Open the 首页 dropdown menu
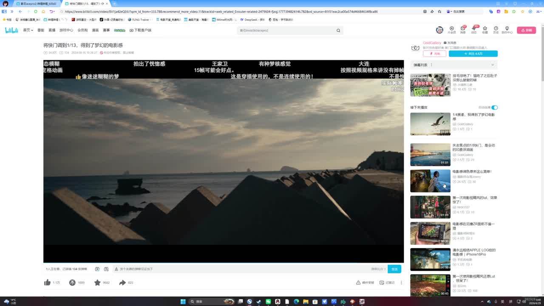This screenshot has height=306, width=544. point(28,30)
